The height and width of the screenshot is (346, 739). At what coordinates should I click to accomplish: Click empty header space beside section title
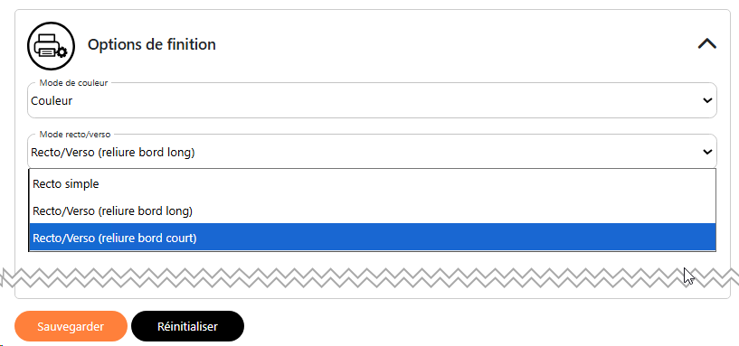tap(448, 45)
